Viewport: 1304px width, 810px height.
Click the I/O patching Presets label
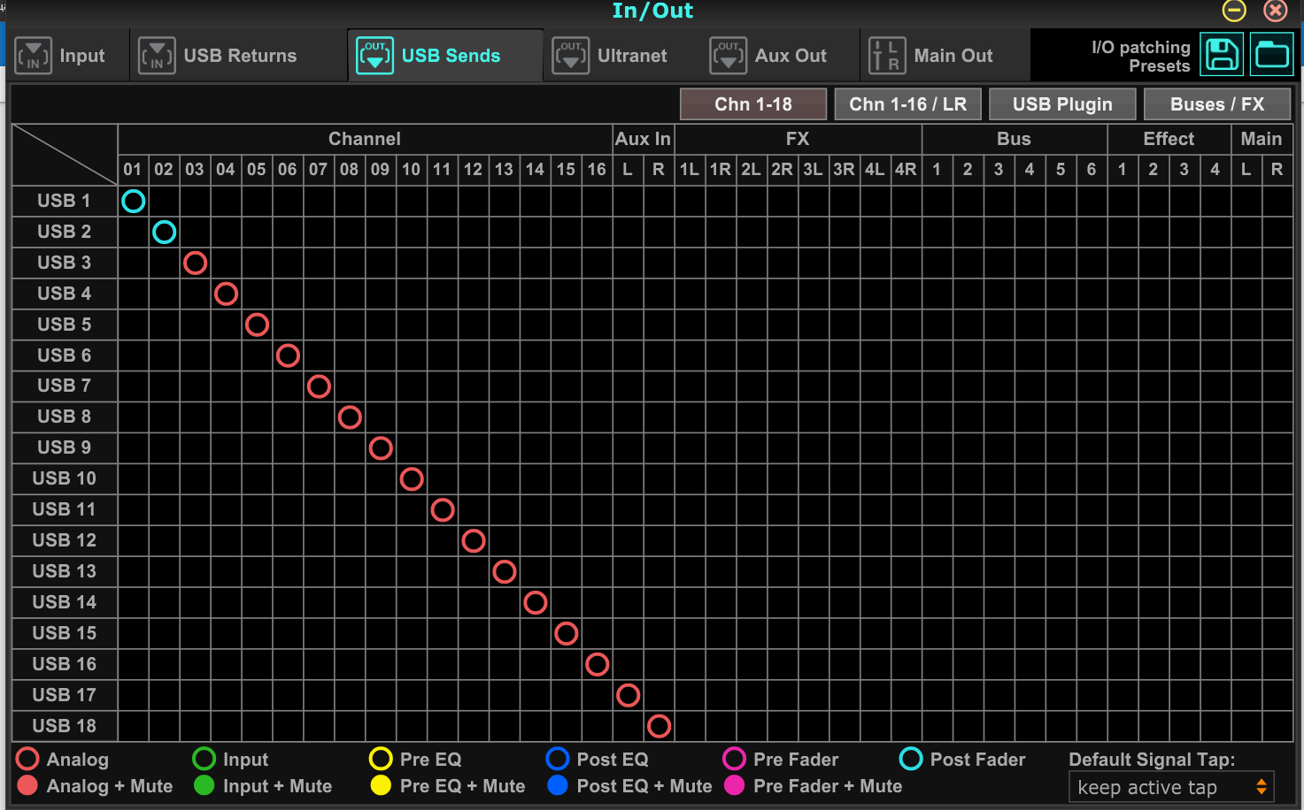(x=1141, y=56)
